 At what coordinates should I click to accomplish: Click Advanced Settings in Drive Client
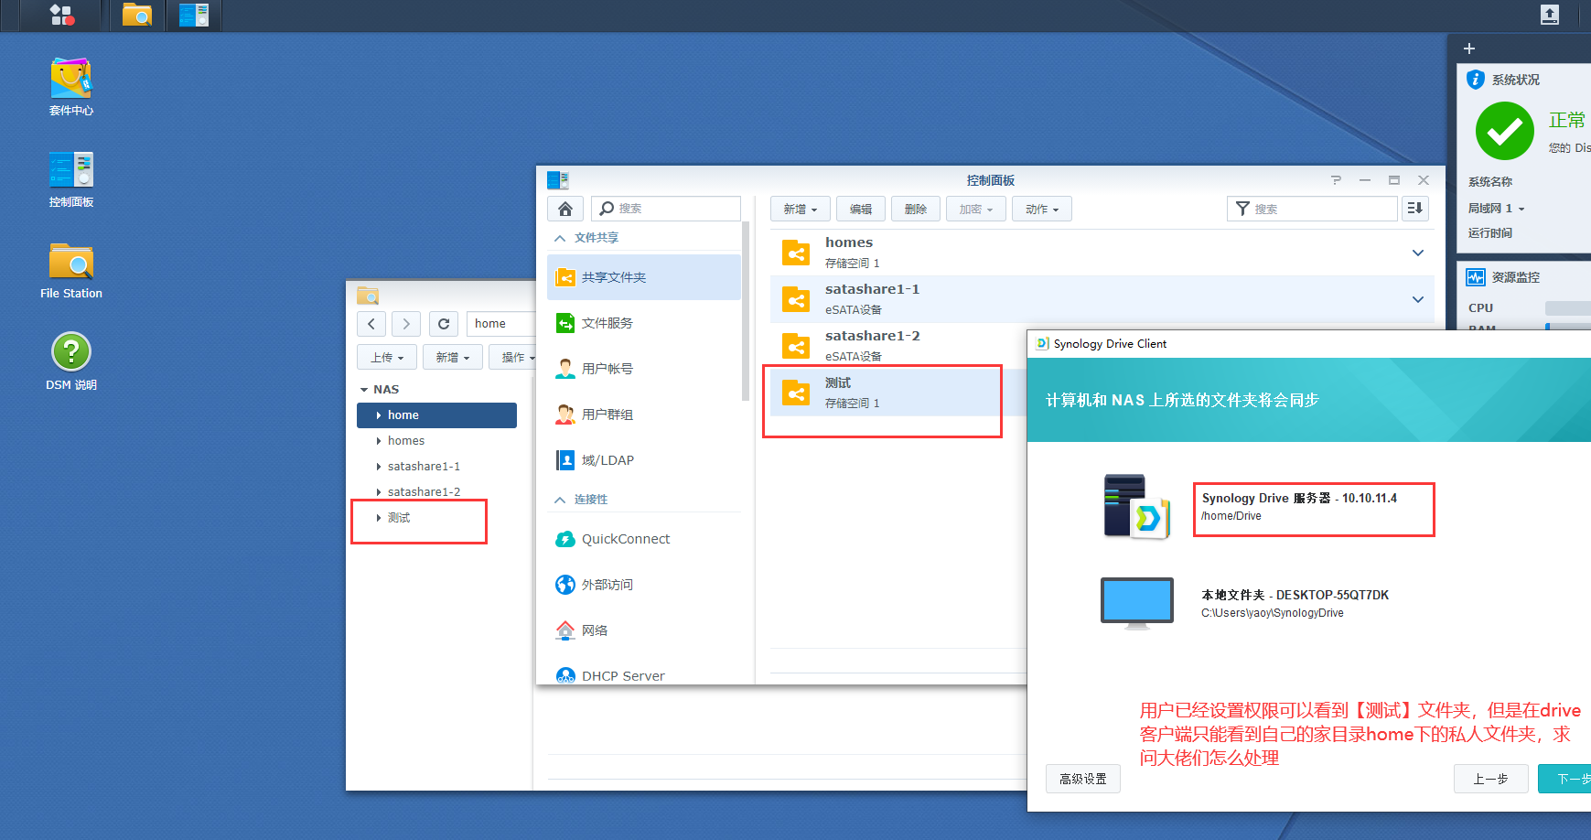(1083, 779)
